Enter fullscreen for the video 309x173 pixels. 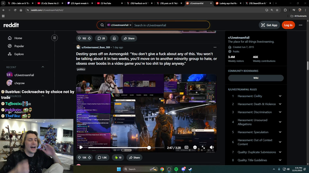pyautogui.click(x=203, y=148)
